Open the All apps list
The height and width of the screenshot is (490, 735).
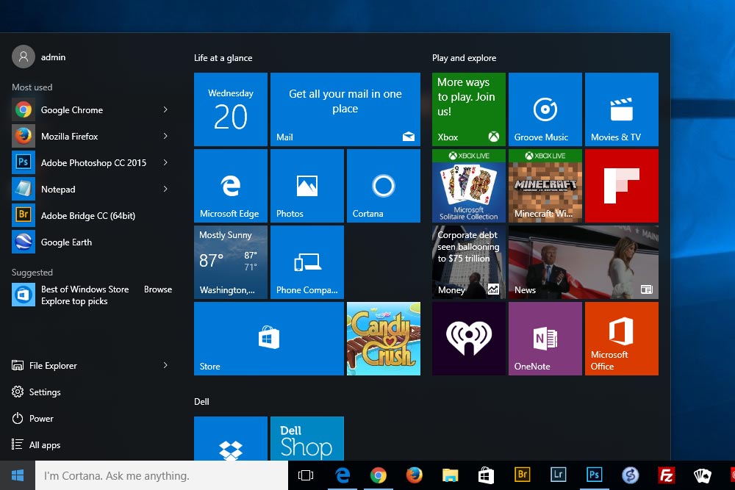tap(44, 445)
